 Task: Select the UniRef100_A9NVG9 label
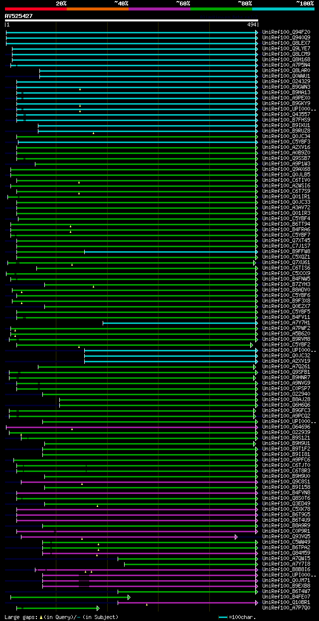pos(286,383)
